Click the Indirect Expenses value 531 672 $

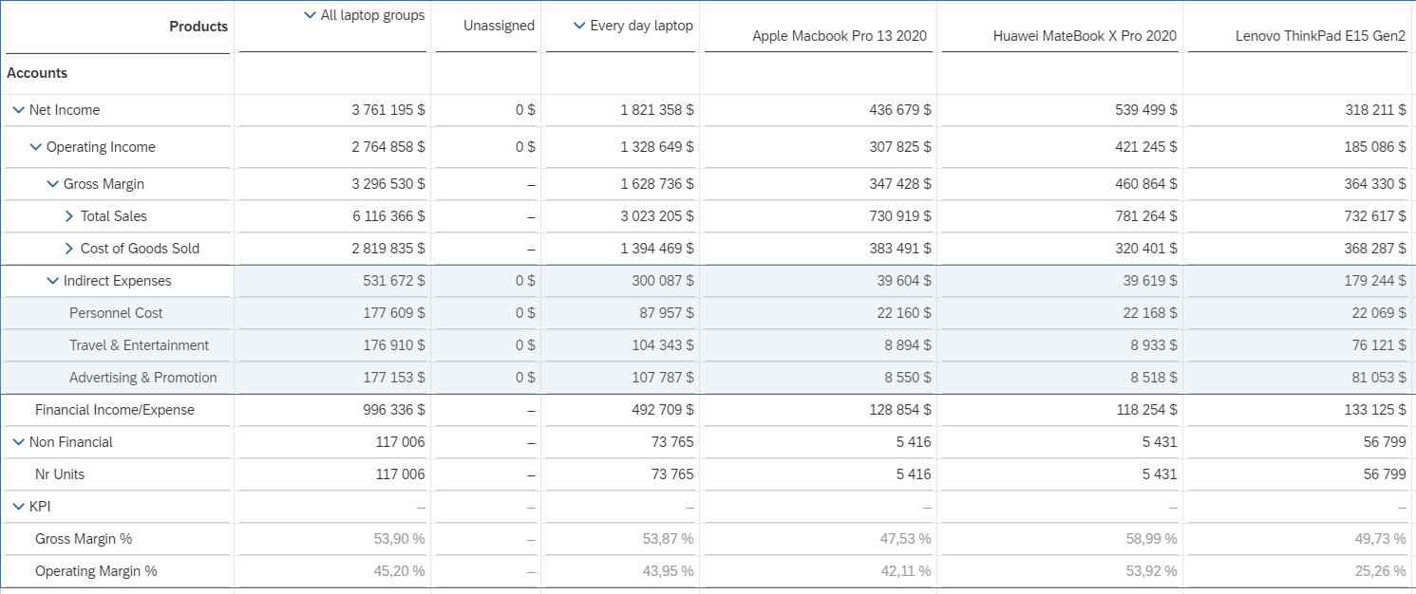pyautogui.click(x=394, y=281)
